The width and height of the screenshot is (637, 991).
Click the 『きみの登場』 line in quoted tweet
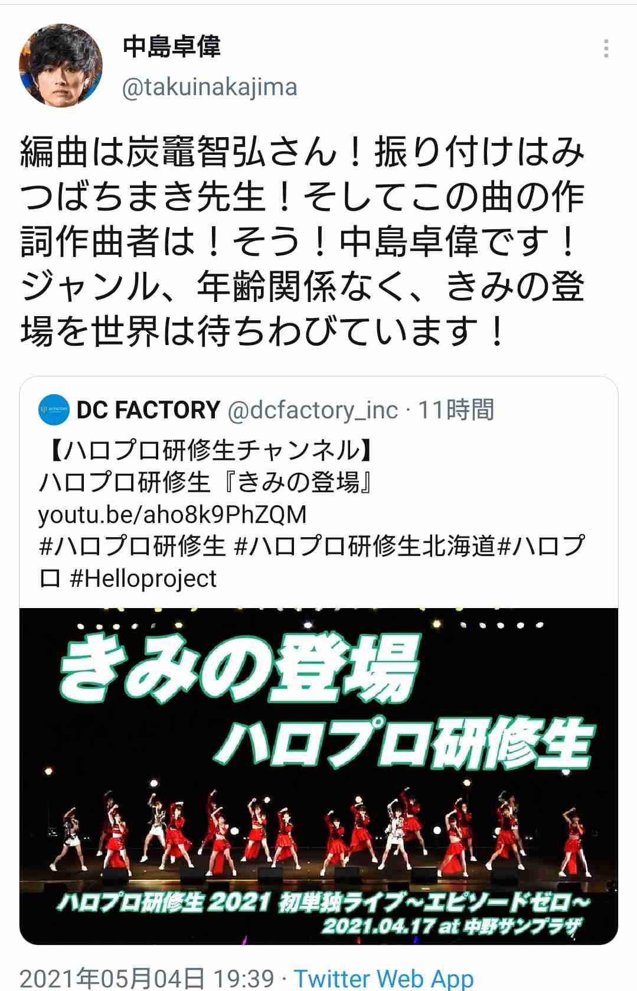(x=205, y=483)
